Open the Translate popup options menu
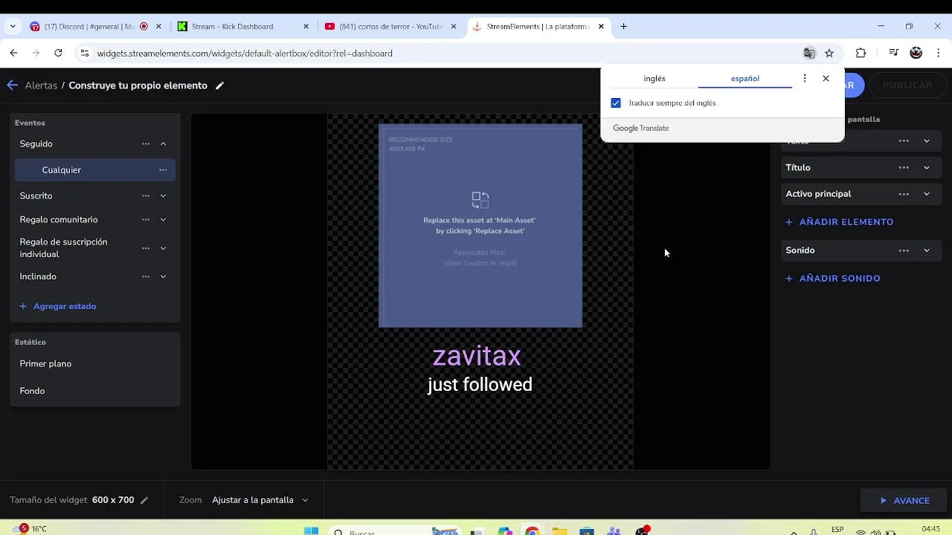Screen dimensions: 952x535 (x=805, y=78)
